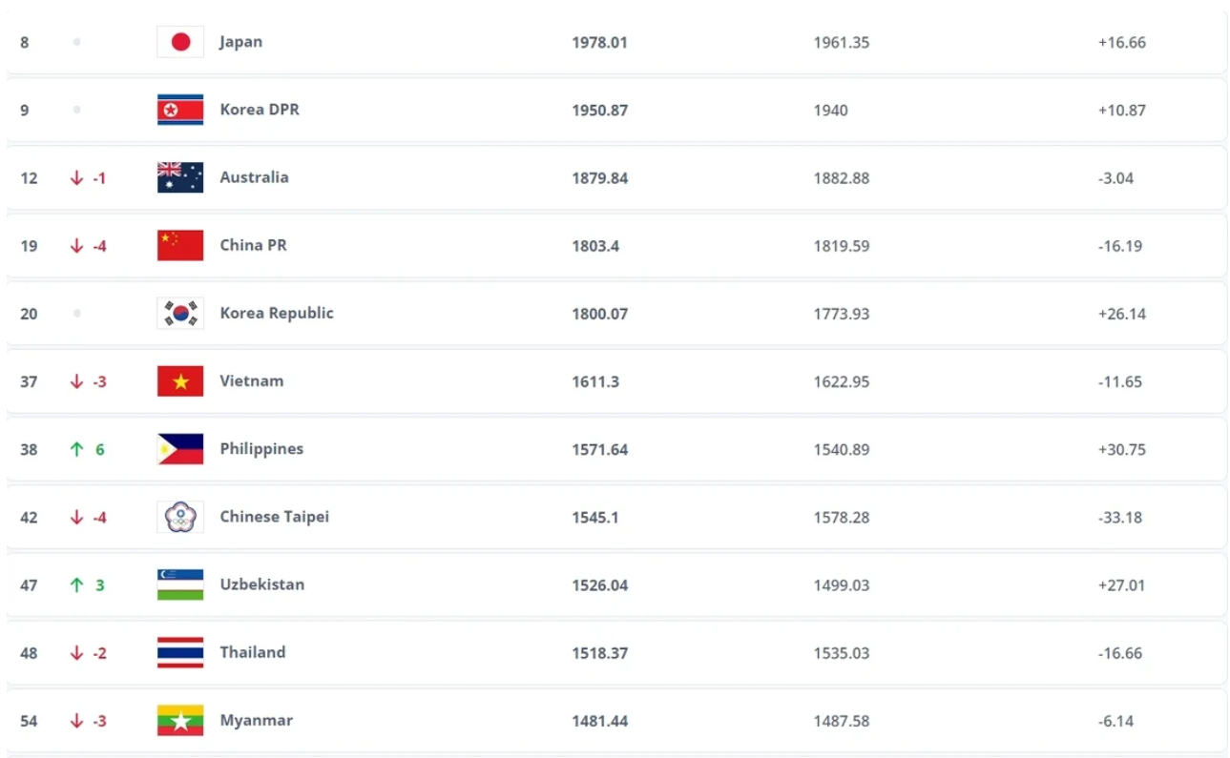This screenshot has height=758, width=1230.
Task: Click the Vietnam flag icon
Action: click(180, 381)
